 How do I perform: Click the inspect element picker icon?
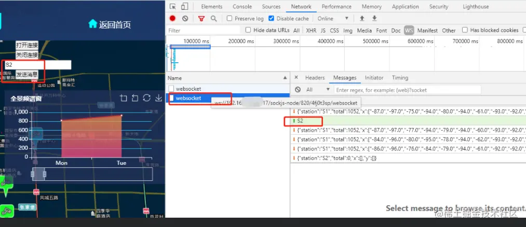tap(173, 7)
